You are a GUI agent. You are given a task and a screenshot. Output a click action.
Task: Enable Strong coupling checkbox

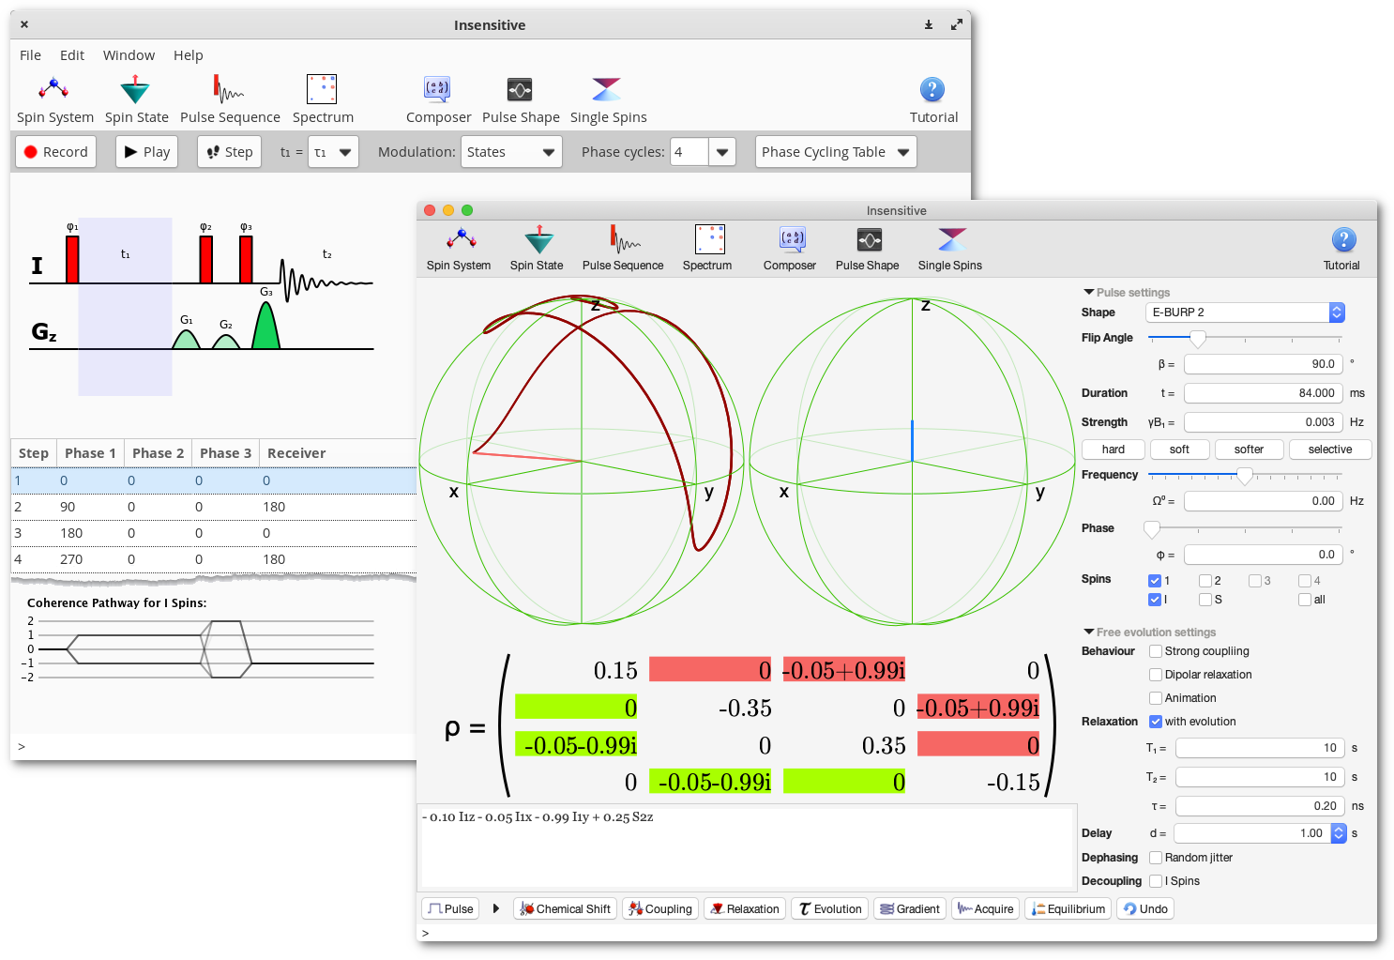[1156, 651]
